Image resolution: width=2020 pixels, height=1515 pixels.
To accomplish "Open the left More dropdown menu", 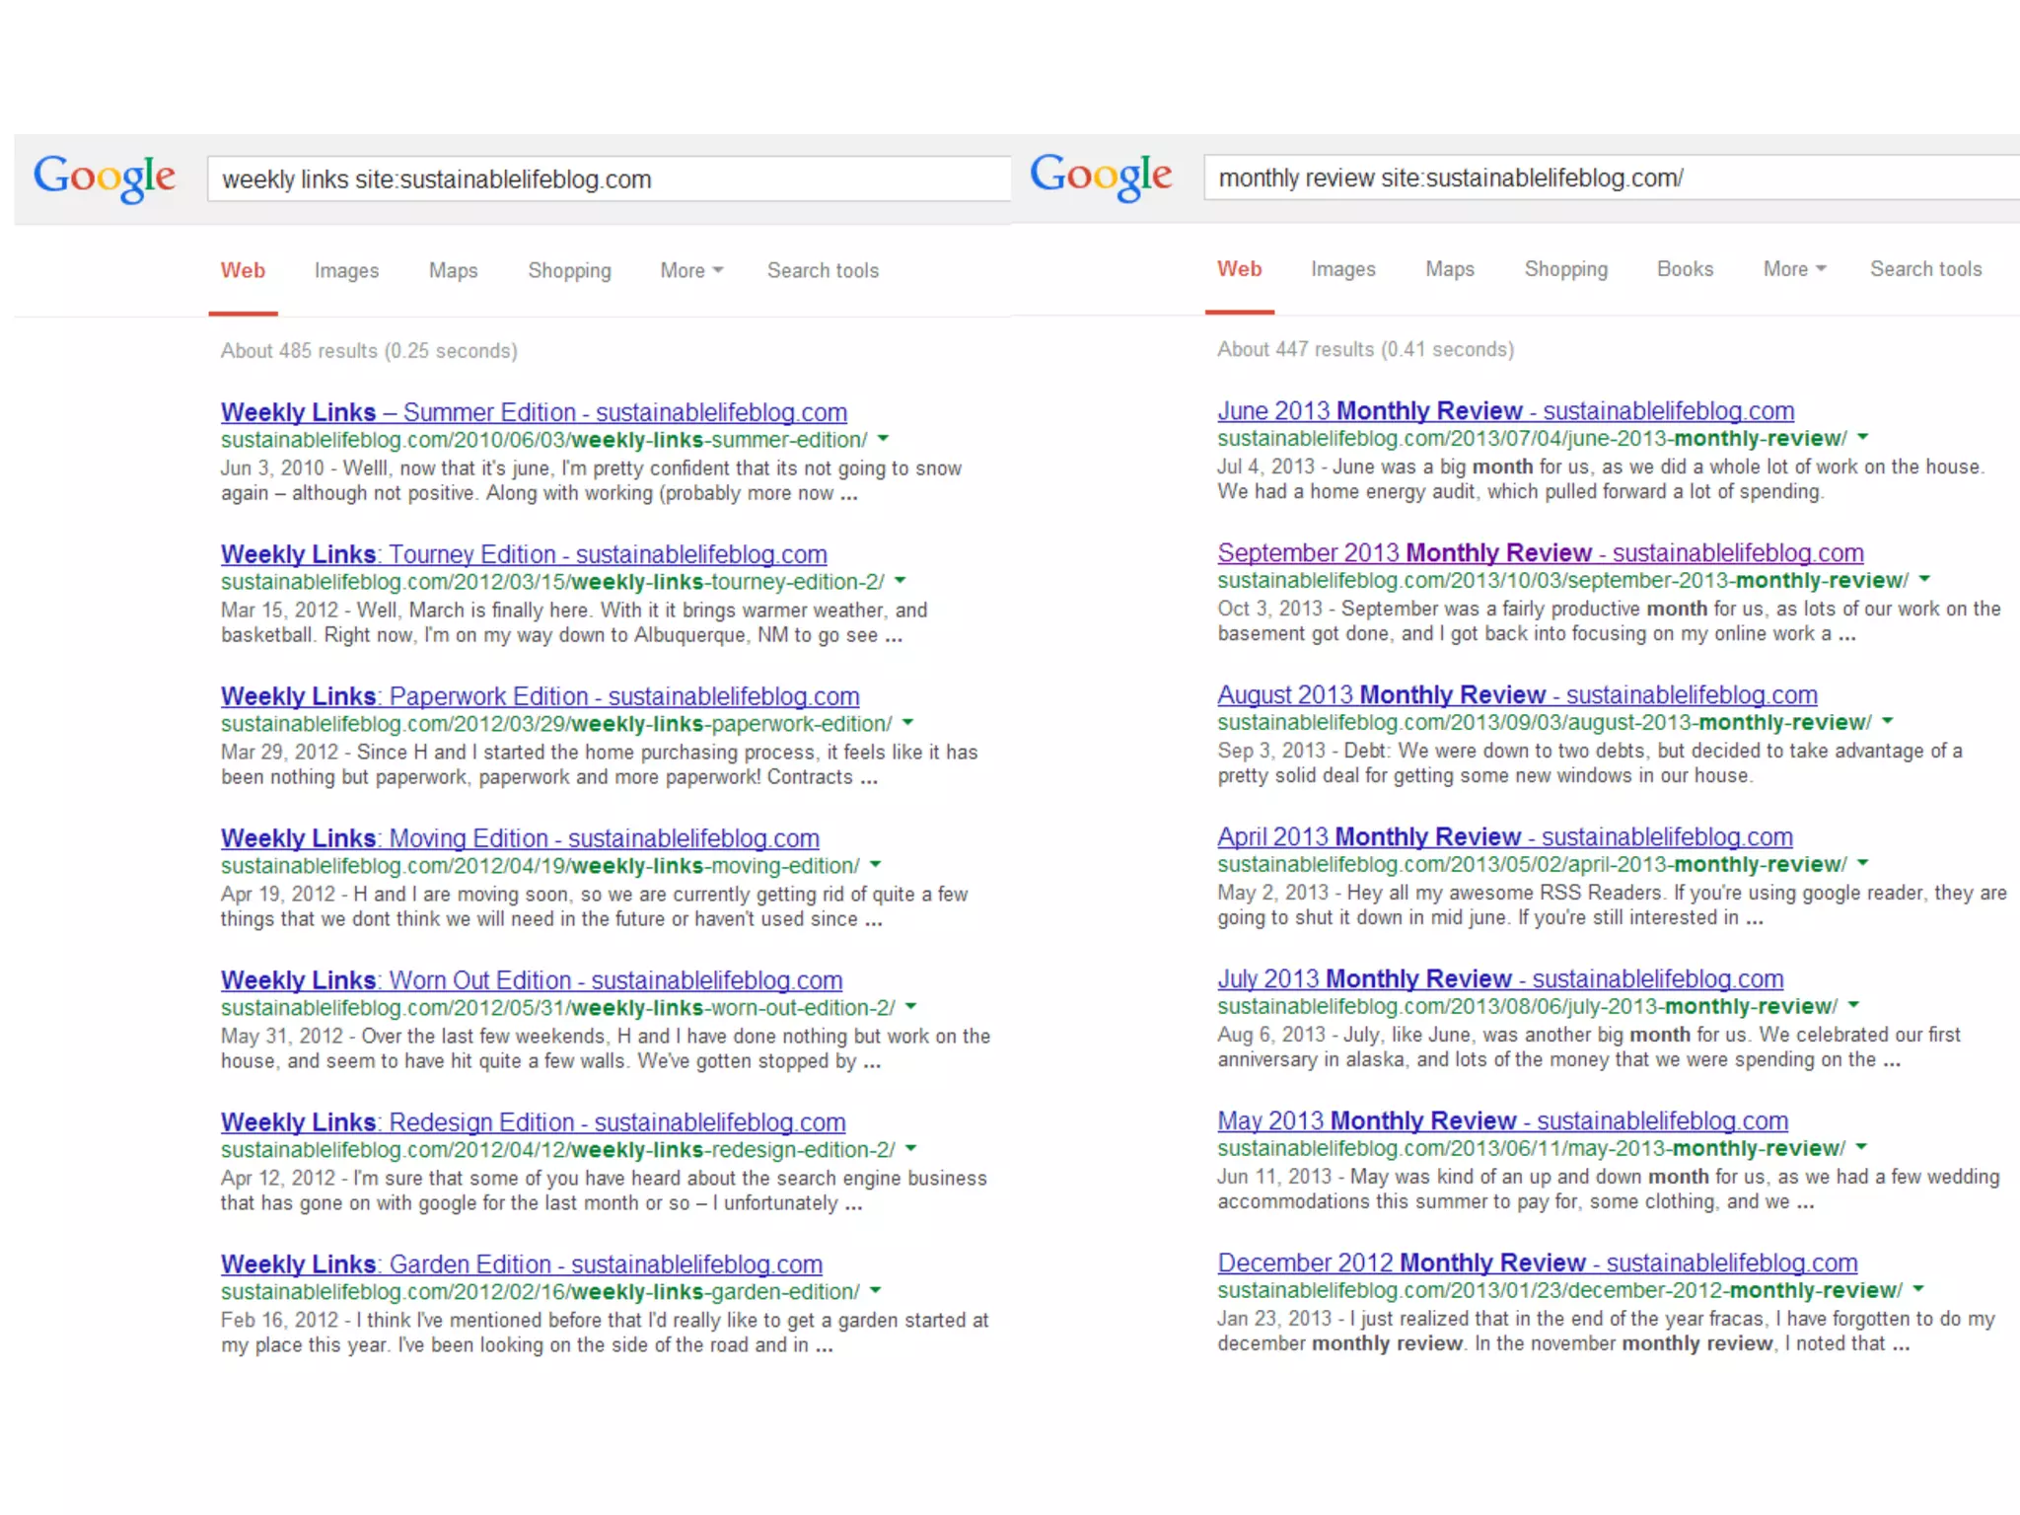I will point(691,270).
